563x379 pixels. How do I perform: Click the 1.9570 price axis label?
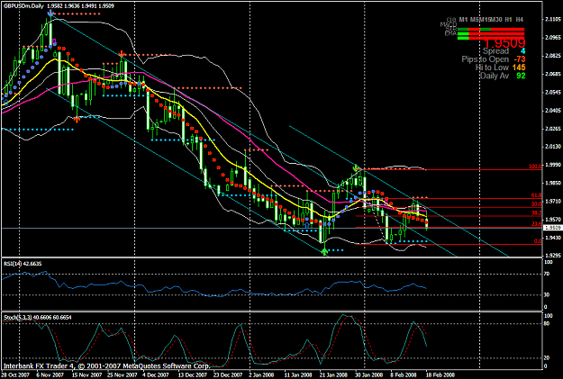[x=552, y=220]
